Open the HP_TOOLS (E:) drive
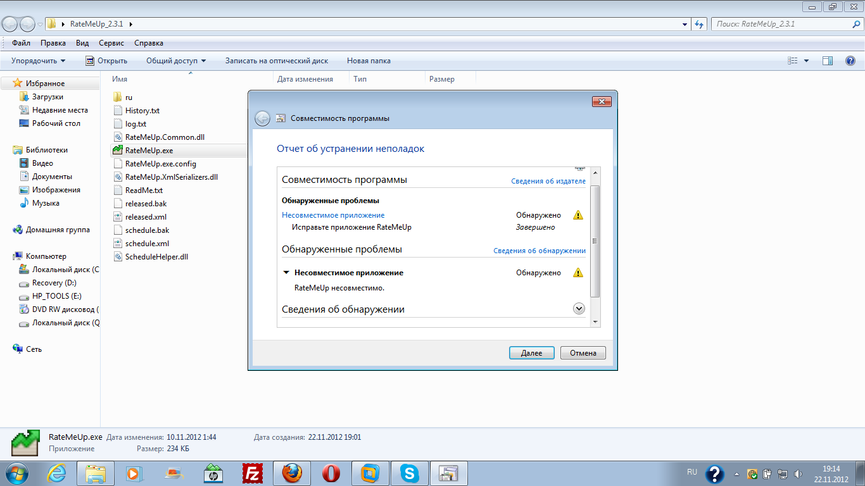Viewport: 865px width, 486px height. [x=57, y=296]
